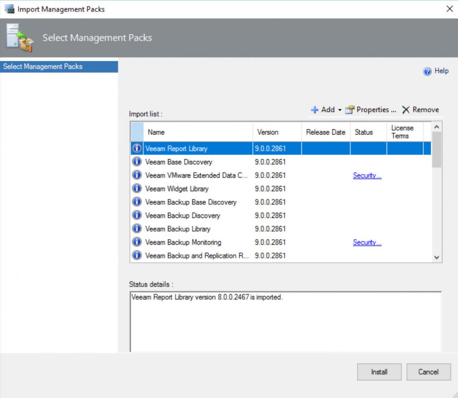The width and height of the screenshot is (458, 398).
Task: Open Security link for Veeam VMware Extended Data
Action: pos(367,175)
